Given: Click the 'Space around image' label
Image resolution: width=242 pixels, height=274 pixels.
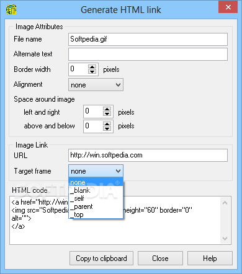Looking at the screenshot, I should coord(44,99).
